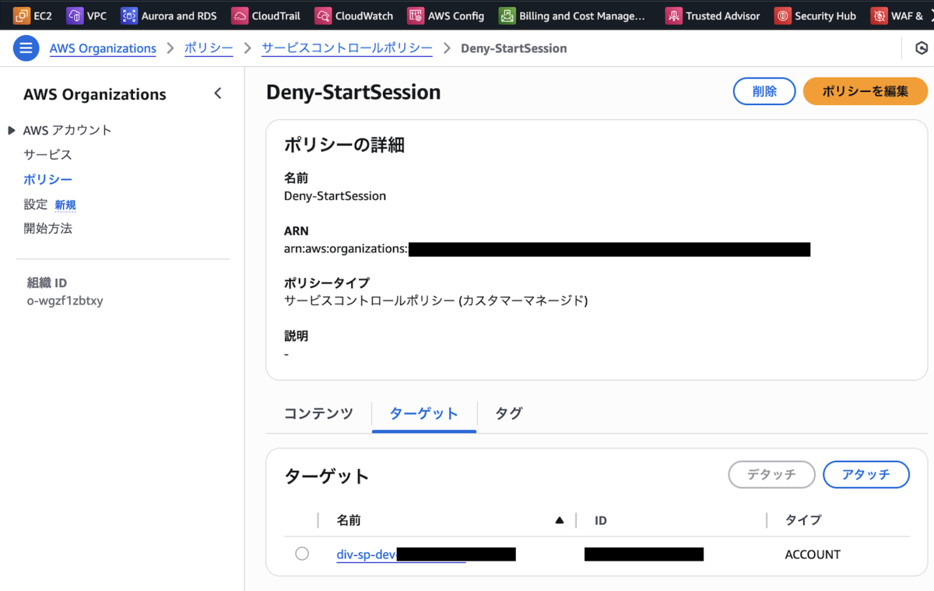This screenshot has height=591, width=934.
Task: Switch to the ターゲット tab
Action: 423,413
